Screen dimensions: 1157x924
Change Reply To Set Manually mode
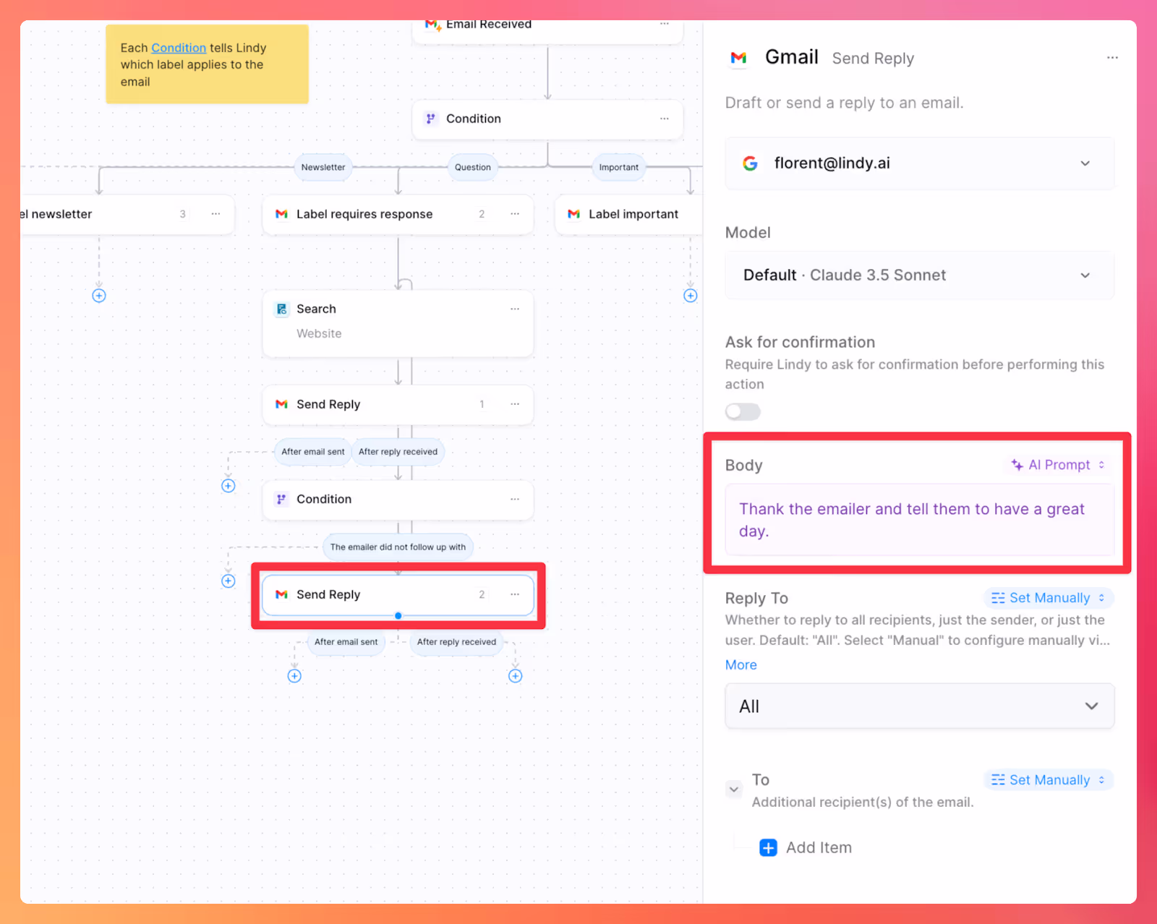1049,598
